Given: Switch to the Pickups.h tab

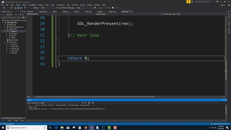Looking at the screenshot, I should pyautogui.click(x=30, y=12).
